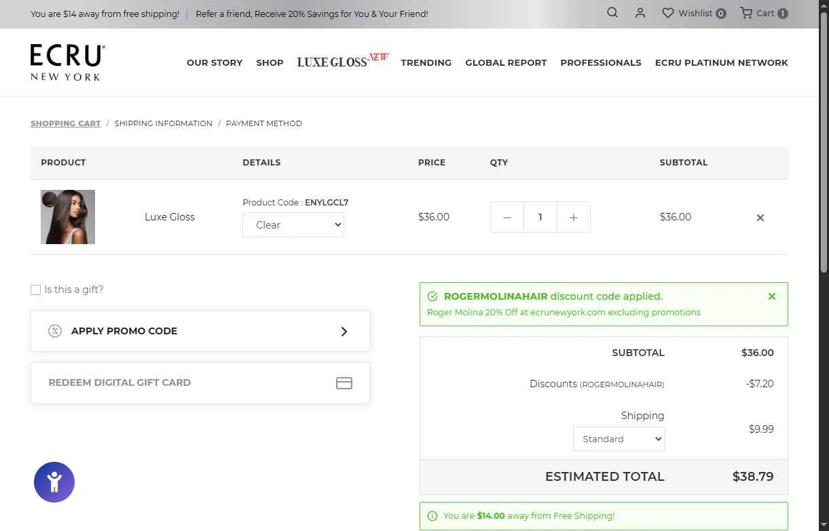The image size is (829, 531).
Task: Click the 'You are $14 away' top banner
Action: coord(105,14)
